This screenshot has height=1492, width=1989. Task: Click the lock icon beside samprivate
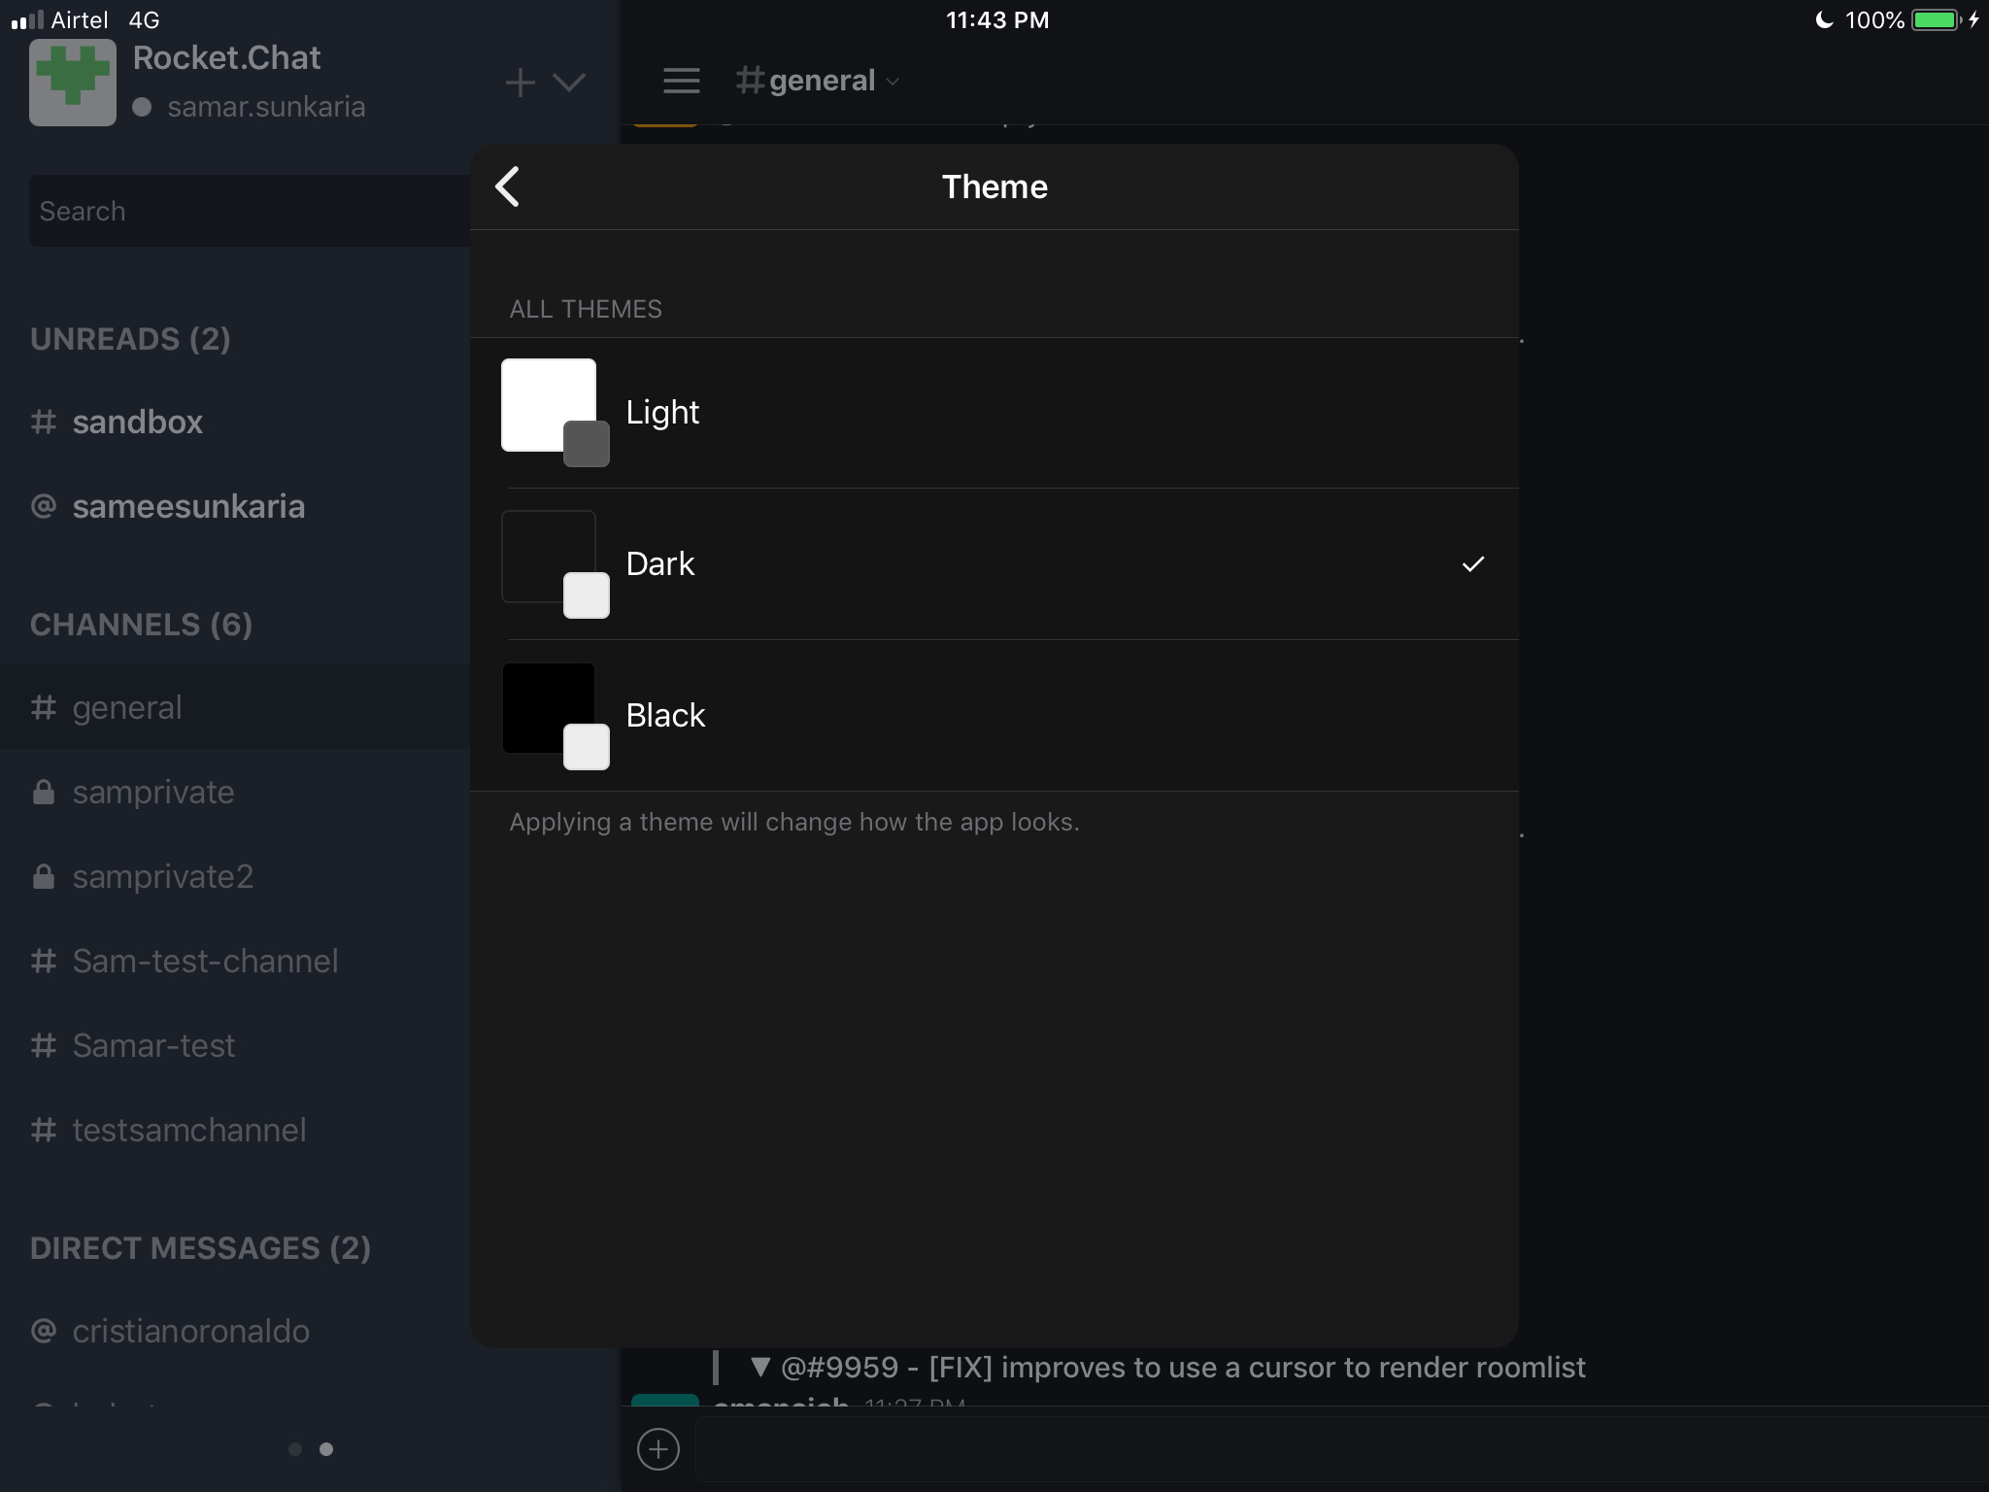coord(44,792)
